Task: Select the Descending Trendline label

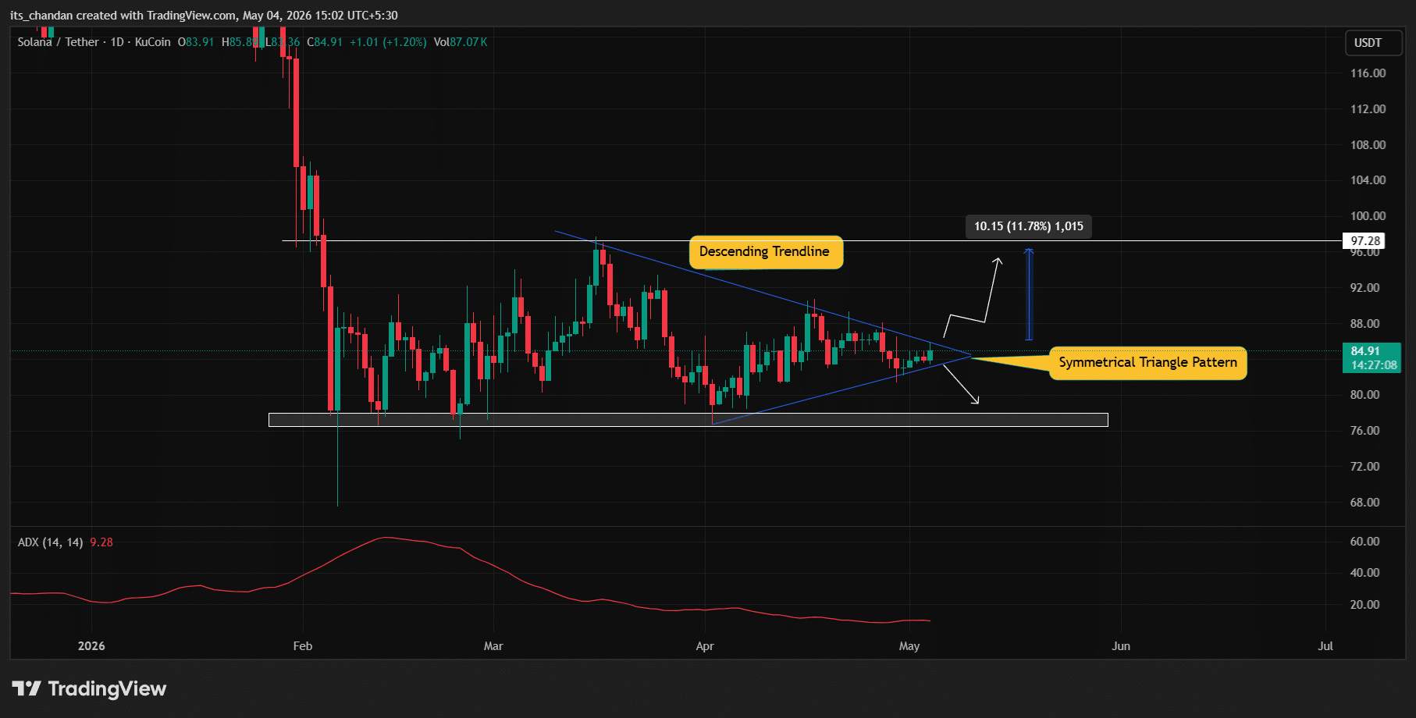Action: tap(765, 252)
